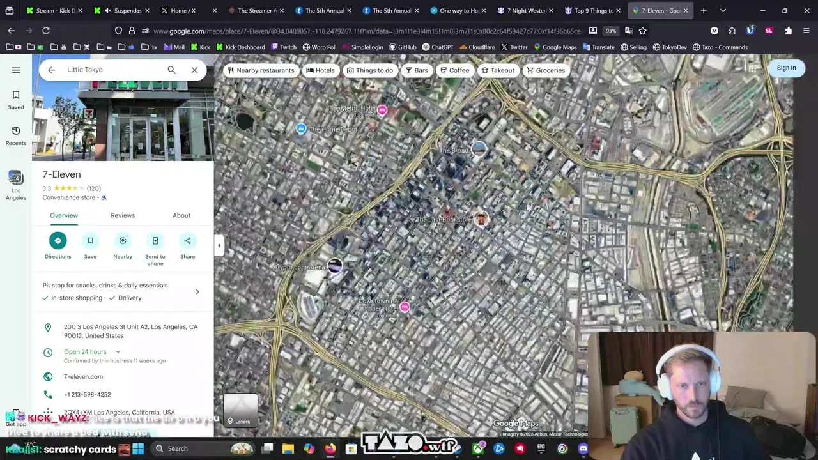Reload the page in browser toolbar
818x460 pixels.
(46, 31)
